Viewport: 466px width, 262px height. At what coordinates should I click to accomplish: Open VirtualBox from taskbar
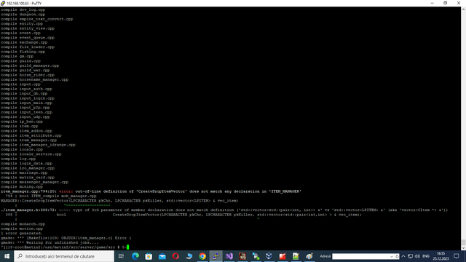coord(269,256)
